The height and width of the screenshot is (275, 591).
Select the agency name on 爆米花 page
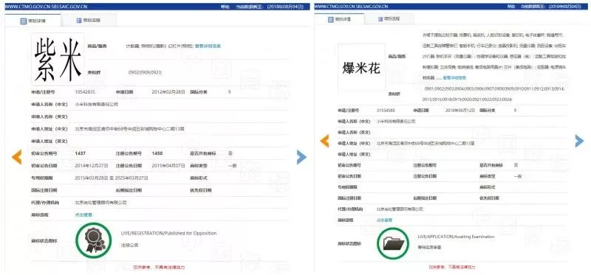pos(400,209)
